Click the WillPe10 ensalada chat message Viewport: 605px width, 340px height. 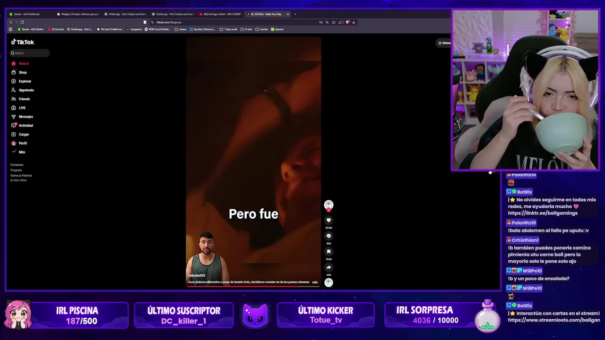tap(539, 279)
